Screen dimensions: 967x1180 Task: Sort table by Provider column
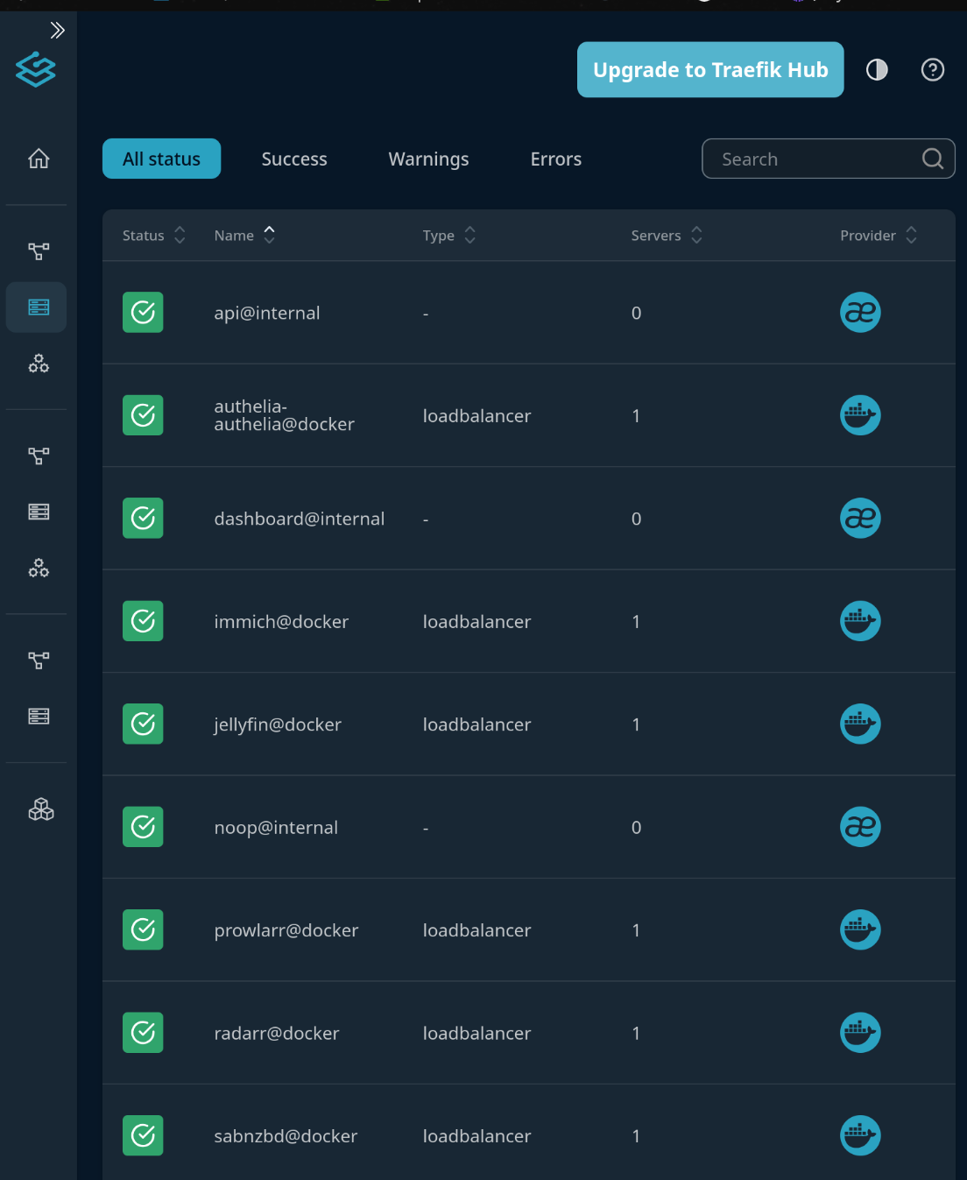(x=878, y=235)
